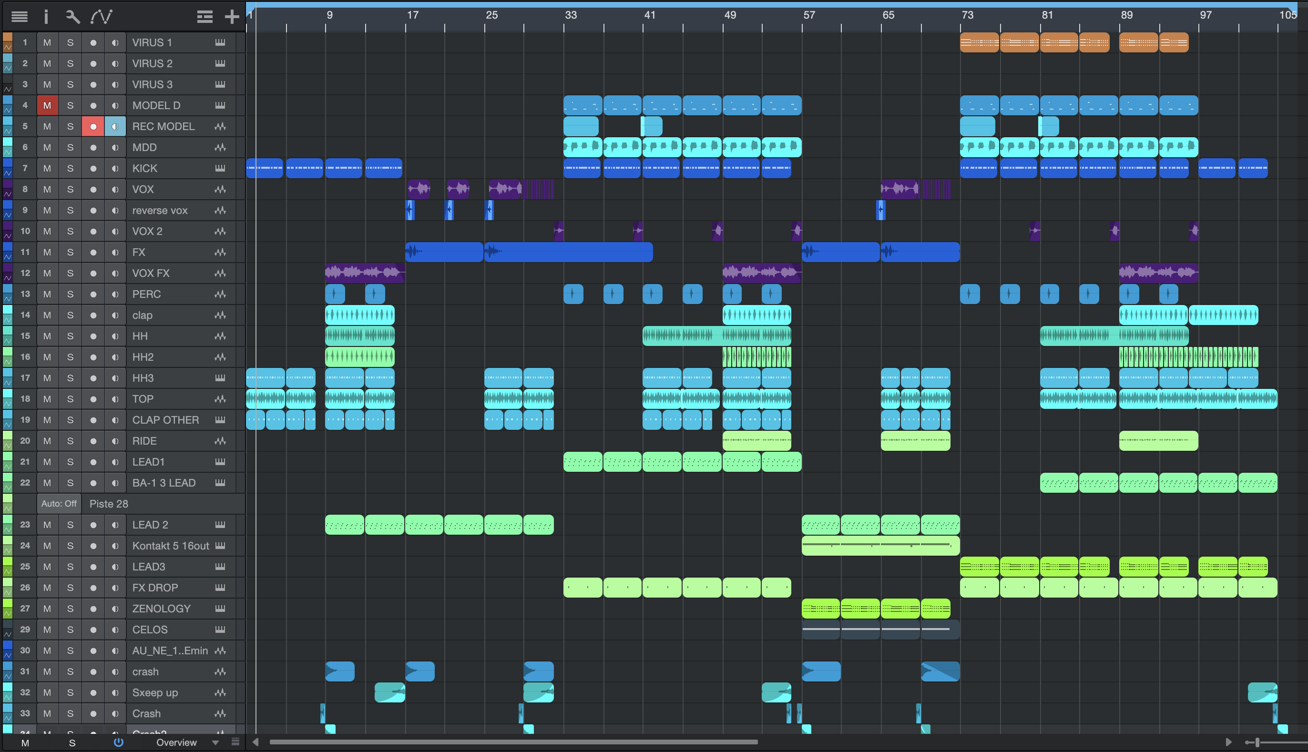Open the track inspector info icon
The image size is (1308, 752).
click(x=46, y=17)
